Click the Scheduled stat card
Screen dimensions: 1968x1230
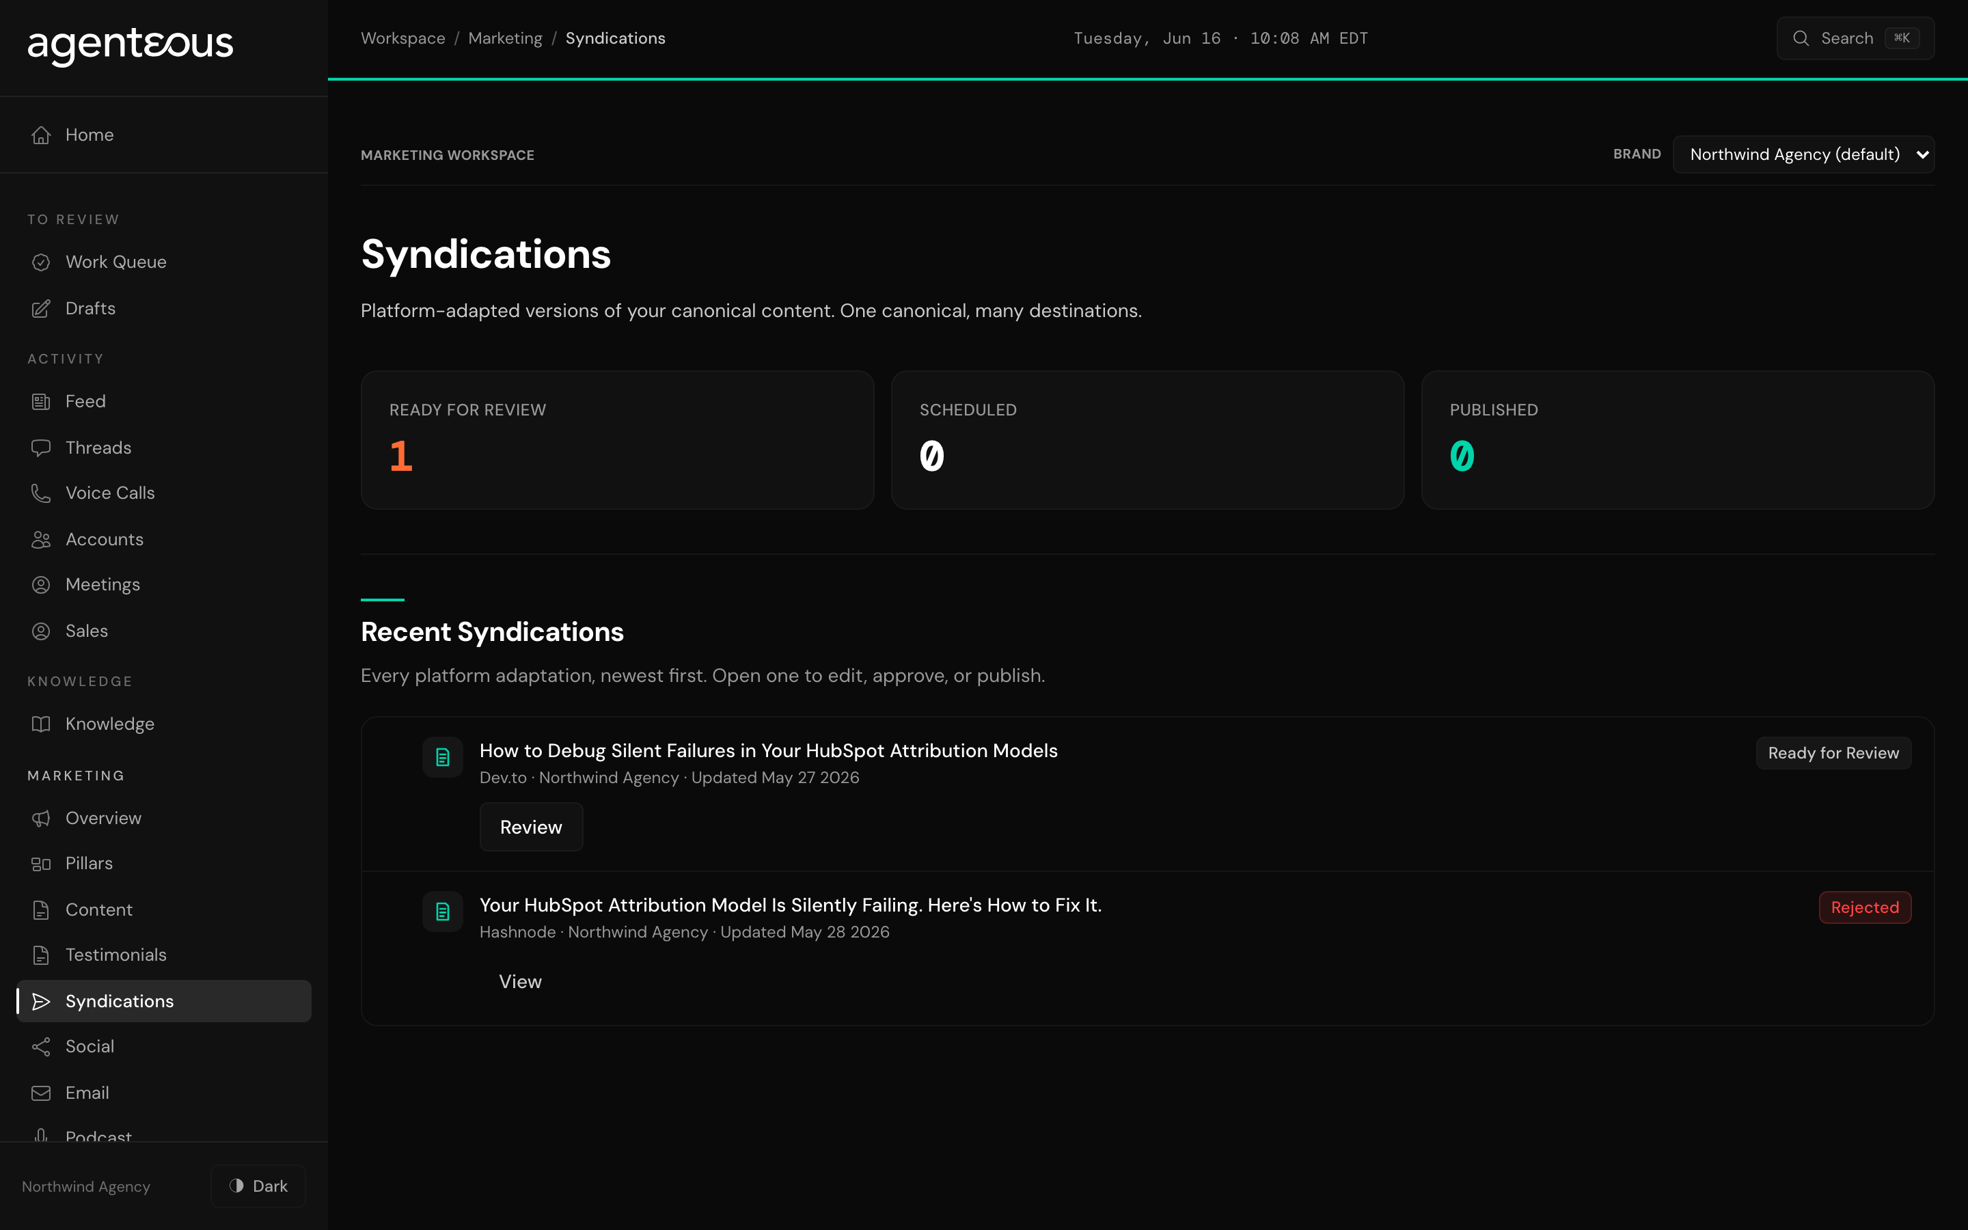(x=1147, y=440)
